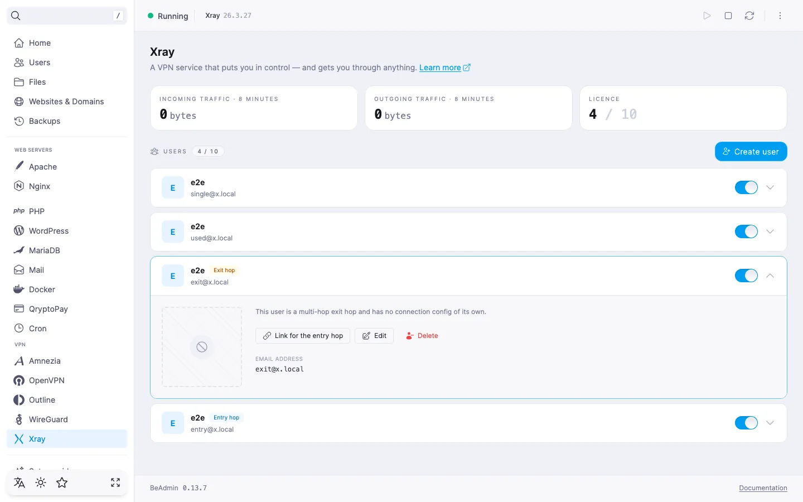
Task: Click the BeAdmin 0.13.7 version text
Action: coord(178,488)
